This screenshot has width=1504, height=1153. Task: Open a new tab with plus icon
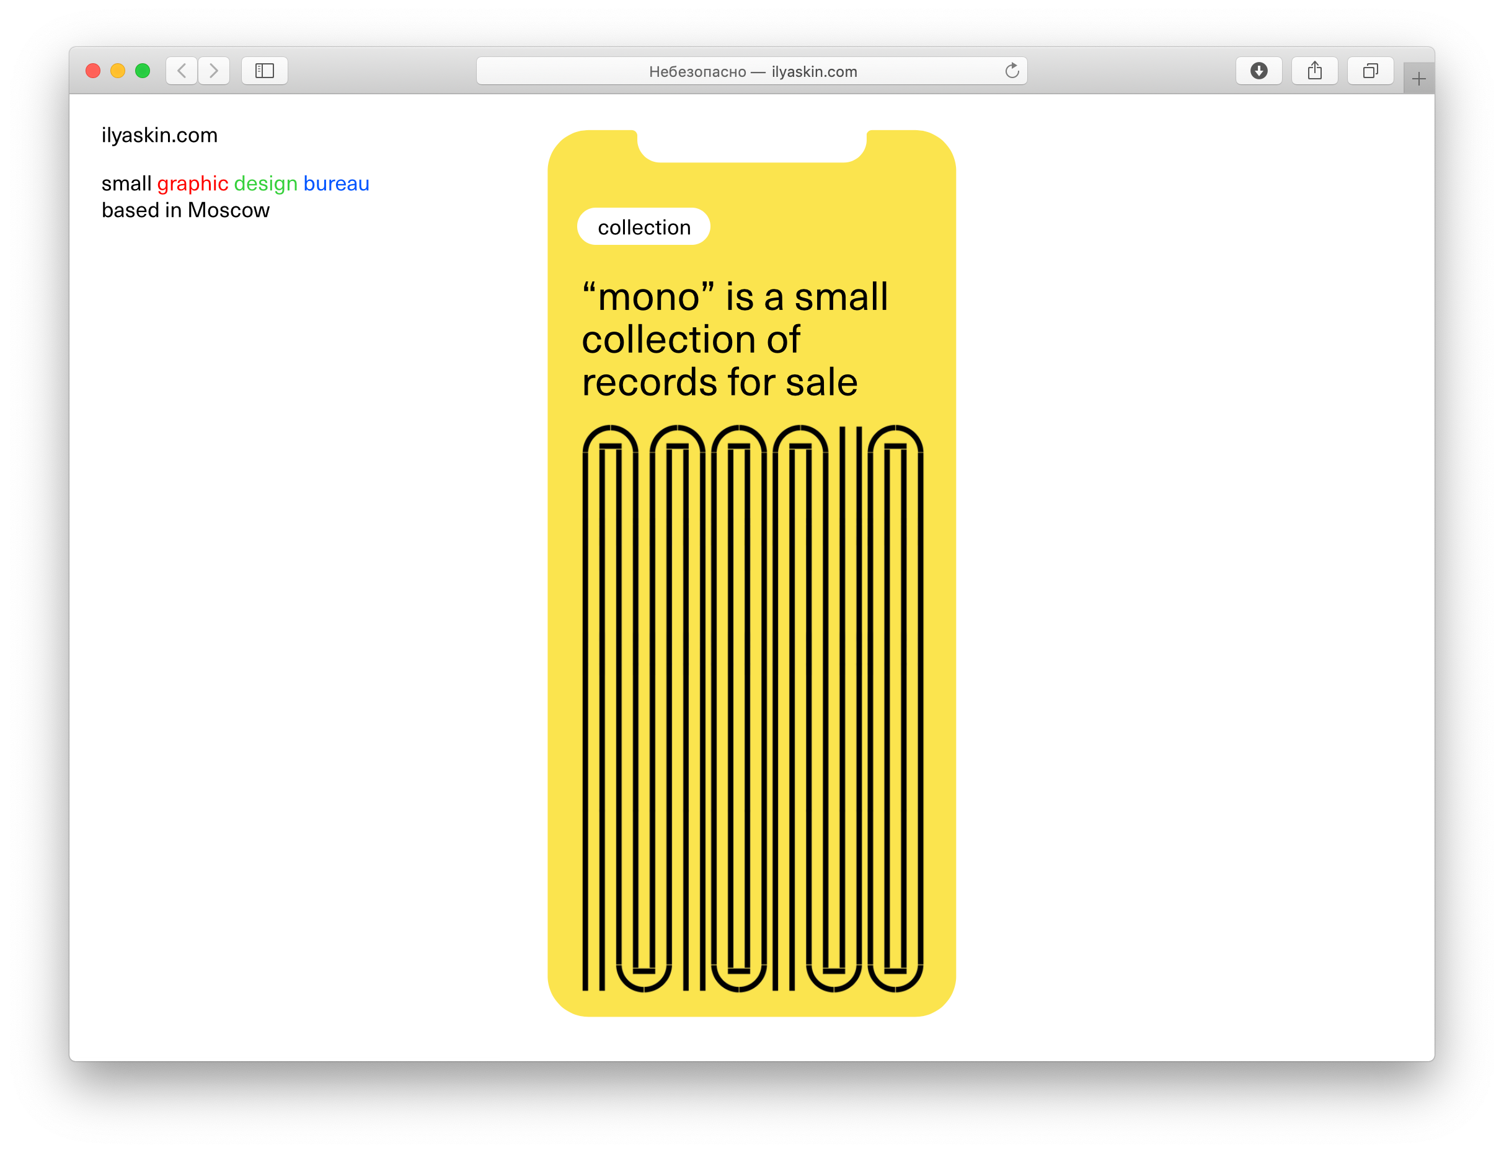(1418, 79)
